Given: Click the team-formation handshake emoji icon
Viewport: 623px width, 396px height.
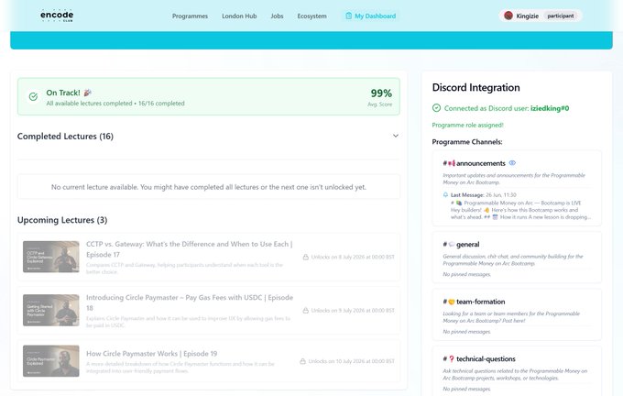Looking at the screenshot, I should (452, 302).
